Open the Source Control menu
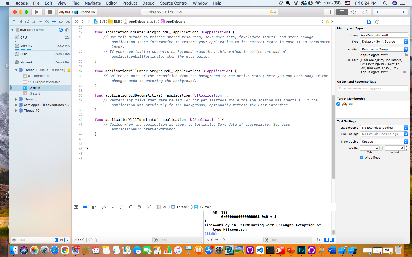 click(174, 3)
